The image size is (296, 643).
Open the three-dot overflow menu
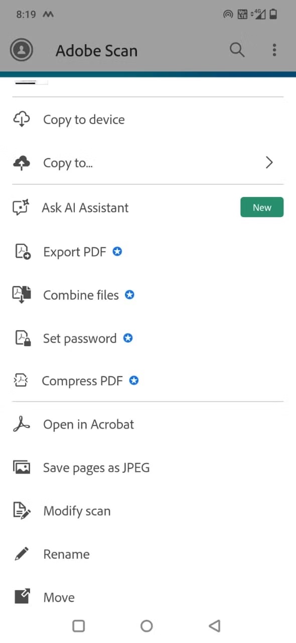(274, 50)
